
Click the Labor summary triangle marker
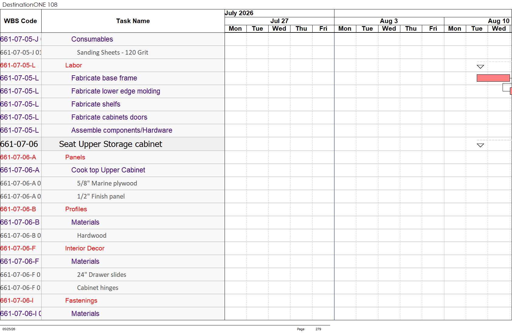click(x=480, y=66)
